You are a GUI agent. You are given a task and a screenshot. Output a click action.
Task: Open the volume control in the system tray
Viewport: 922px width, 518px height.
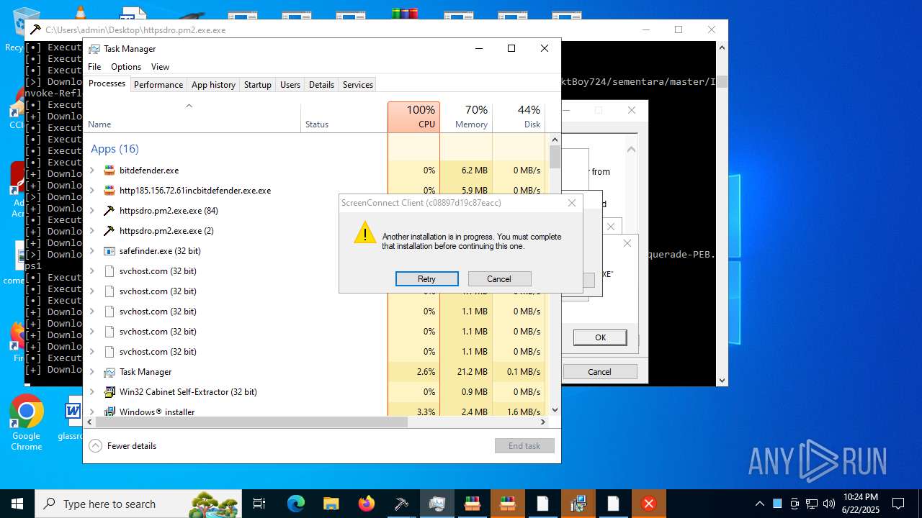(828, 504)
